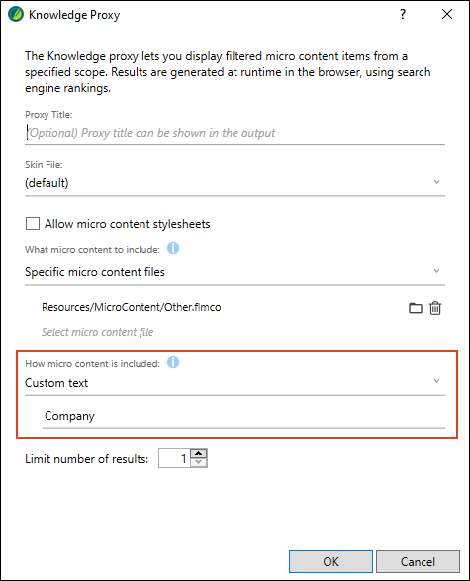
Task: Delete Other.flmco with the trash icon
Action: [x=435, y=308]
